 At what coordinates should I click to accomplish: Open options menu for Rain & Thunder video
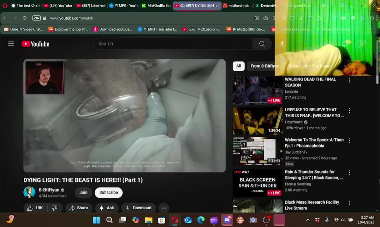(349, 173)
